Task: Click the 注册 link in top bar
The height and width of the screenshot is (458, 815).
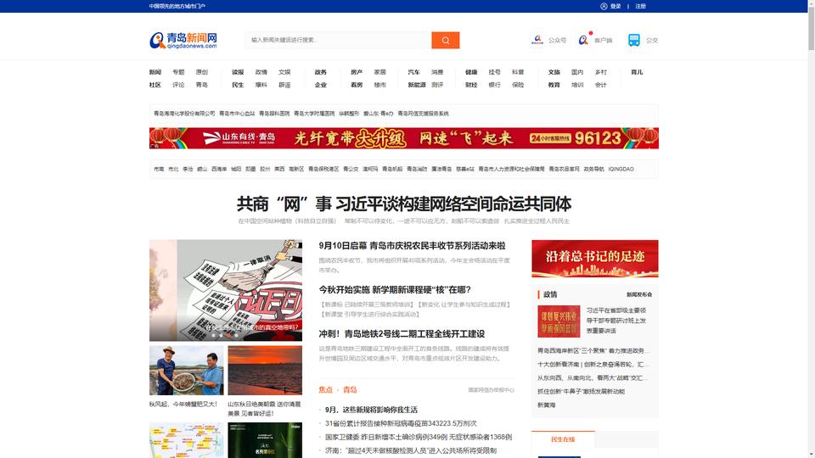Action: click(640, 6)
